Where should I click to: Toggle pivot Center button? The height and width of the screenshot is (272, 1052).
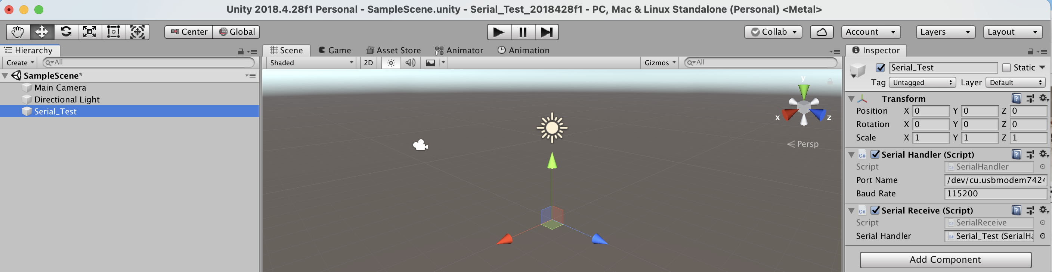tap(189, 32)
